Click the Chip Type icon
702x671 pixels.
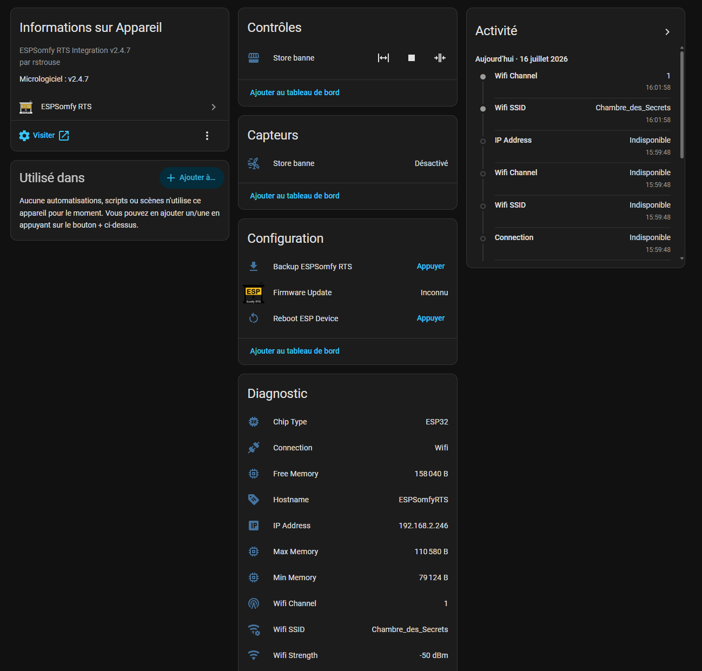click(254, 422)
